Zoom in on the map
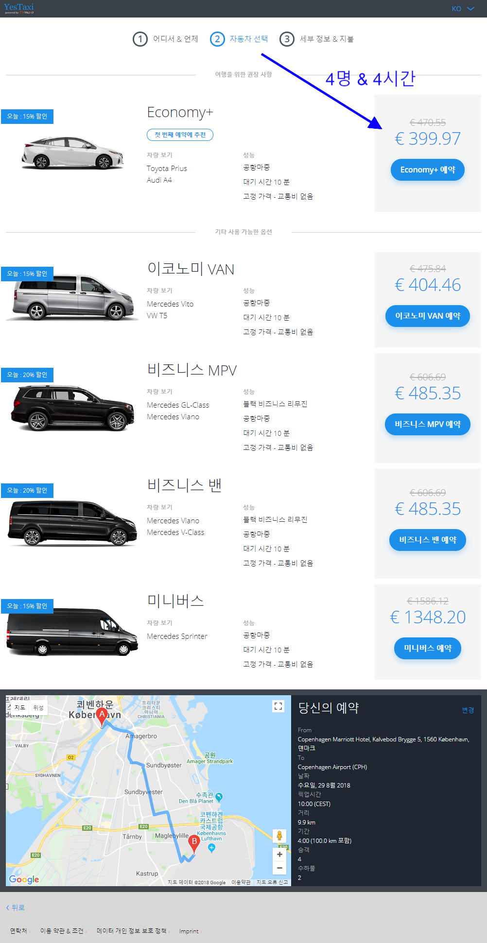The width and height of the screenshot is (487, 943). pyautogui.click(x=279, y=855)
